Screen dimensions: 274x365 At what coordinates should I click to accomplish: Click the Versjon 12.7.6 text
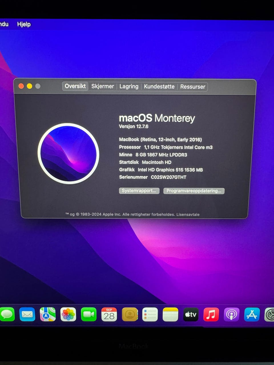coord(134,126)
